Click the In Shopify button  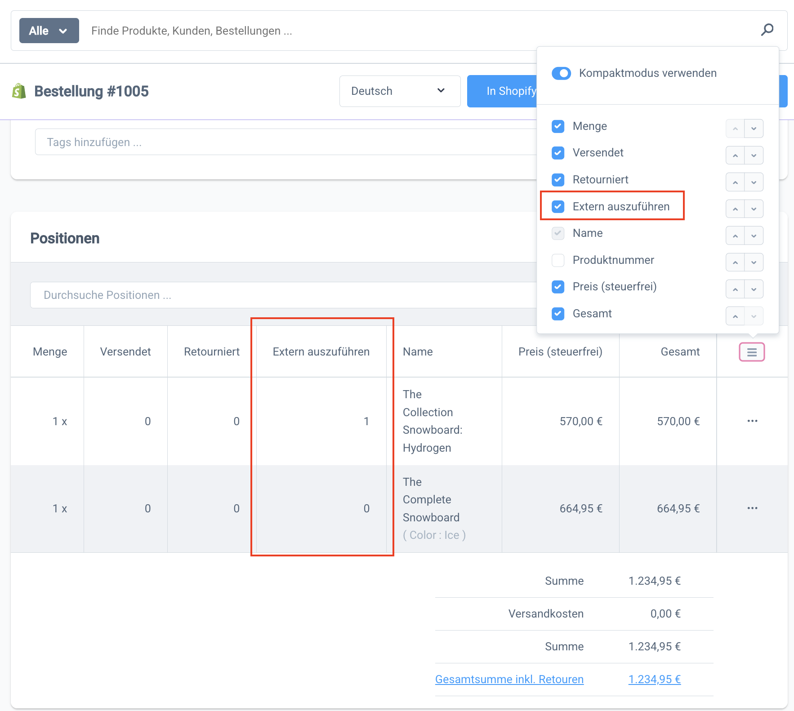(x=502, y=91)
